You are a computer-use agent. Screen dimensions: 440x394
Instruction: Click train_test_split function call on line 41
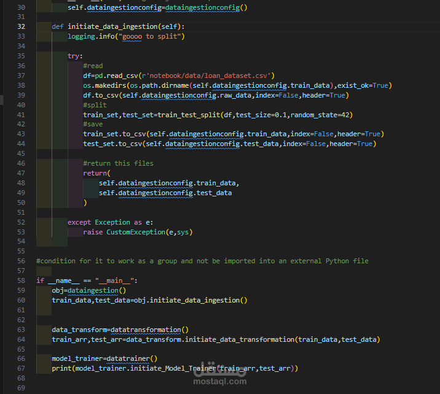pos(189,115)
